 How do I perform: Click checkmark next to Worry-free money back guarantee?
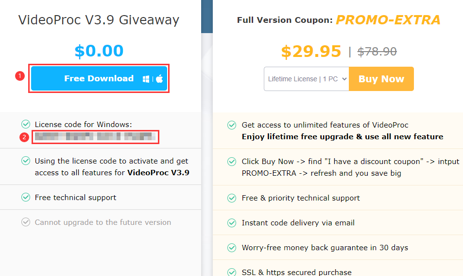pos(232,248)
